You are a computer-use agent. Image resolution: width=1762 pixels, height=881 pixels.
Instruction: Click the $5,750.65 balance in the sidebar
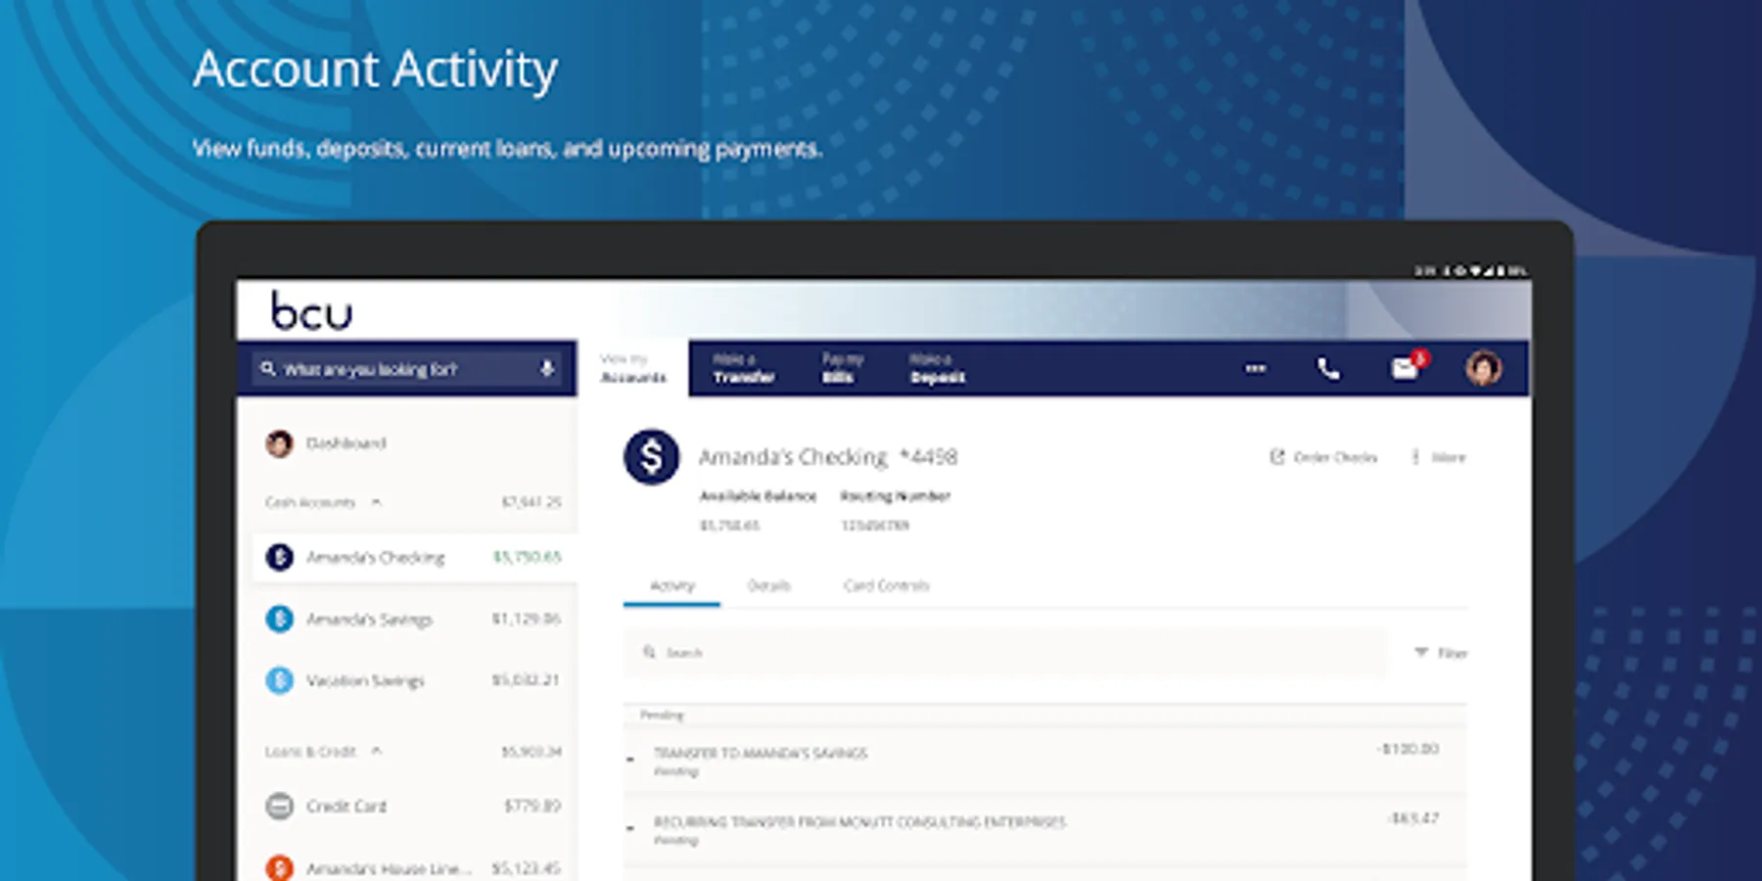[527, 557]
